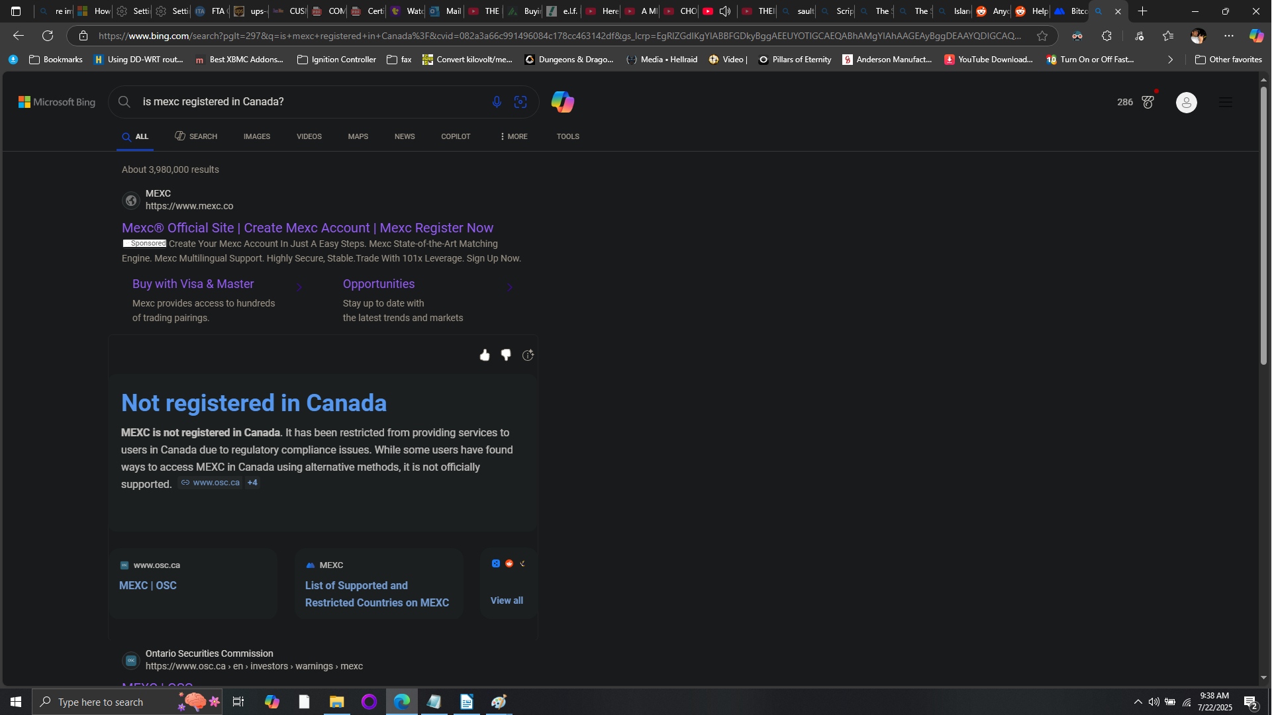Expand the +4 additional sources
This screenshot has width=1276, height=715.
(252, 483)
